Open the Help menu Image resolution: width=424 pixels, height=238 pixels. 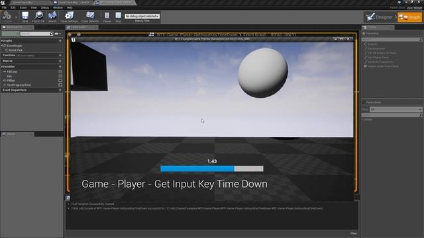click(70, 7)
